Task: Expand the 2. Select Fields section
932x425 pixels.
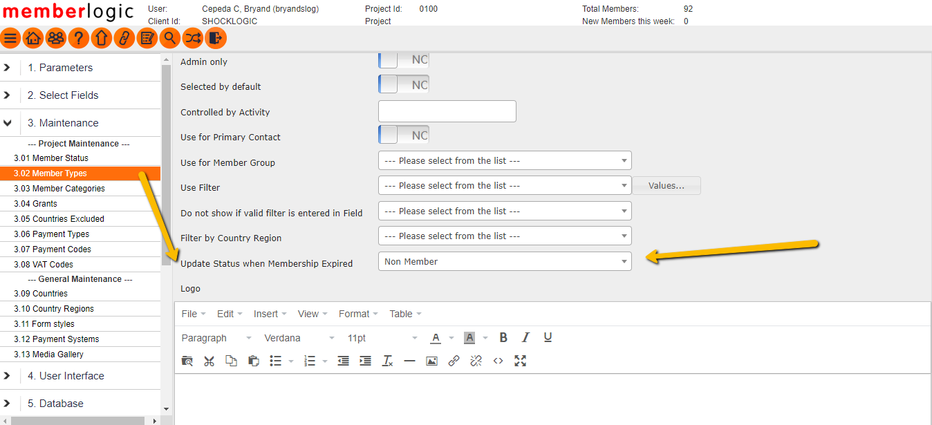Action: point(80,95)
